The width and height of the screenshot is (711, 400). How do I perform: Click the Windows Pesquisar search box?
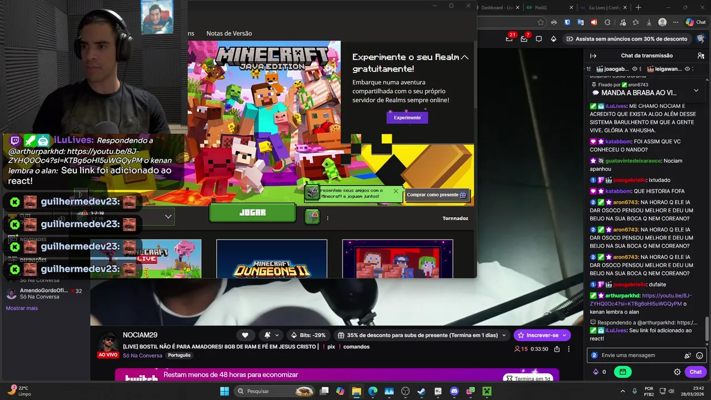pyautogui.click(x=275, y=391)
